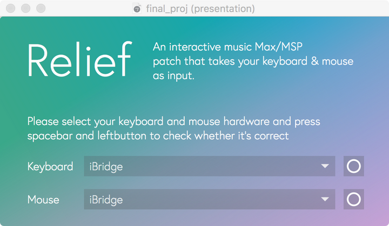The image size is (389, 226).
Task: Open the Keyboard device dropdown arrow
Action: coord(325,166)
